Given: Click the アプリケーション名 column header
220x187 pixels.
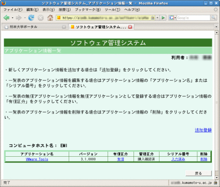Looking at the screenshot, I should (x=37, y=154).
